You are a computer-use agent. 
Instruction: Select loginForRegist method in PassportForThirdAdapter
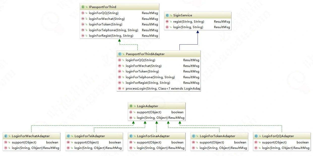click(148, 83)
